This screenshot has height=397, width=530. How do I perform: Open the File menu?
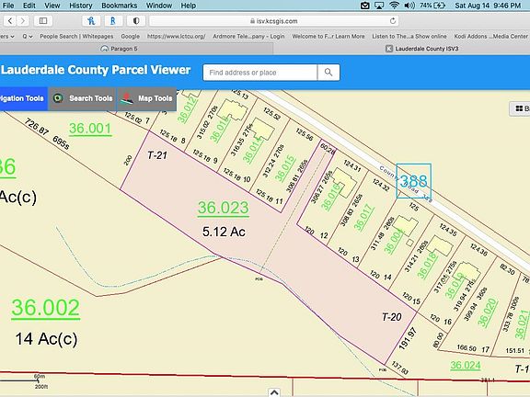click(8, 6)
